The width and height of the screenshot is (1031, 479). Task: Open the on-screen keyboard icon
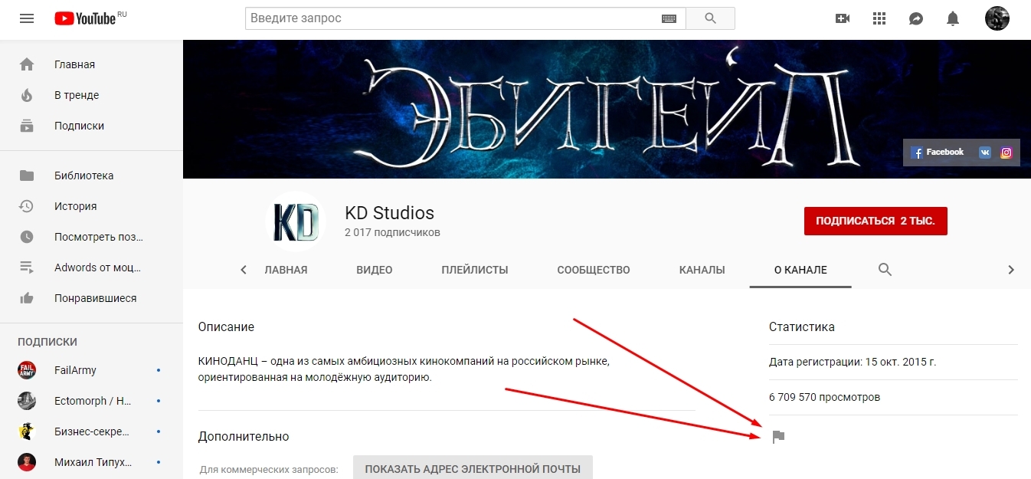click(668, 18)
